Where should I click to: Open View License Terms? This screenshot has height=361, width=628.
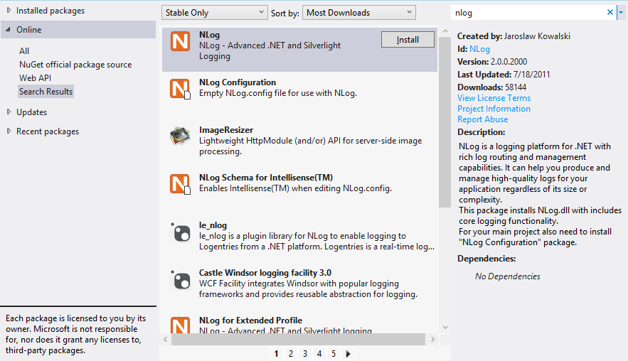(x=494, y=98)
